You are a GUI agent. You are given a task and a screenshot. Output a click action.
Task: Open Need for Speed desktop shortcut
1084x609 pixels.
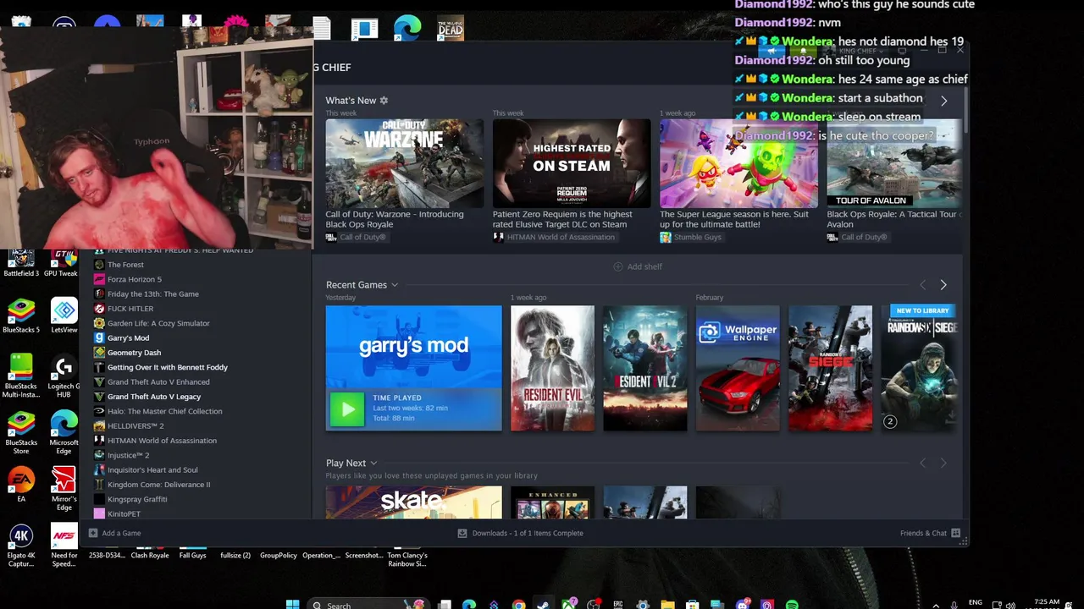(64, 546)
